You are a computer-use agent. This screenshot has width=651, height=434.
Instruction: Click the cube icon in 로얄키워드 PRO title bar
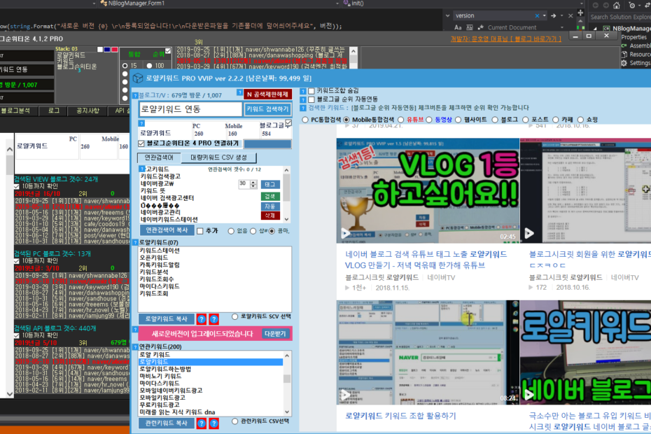pos(138,78)
